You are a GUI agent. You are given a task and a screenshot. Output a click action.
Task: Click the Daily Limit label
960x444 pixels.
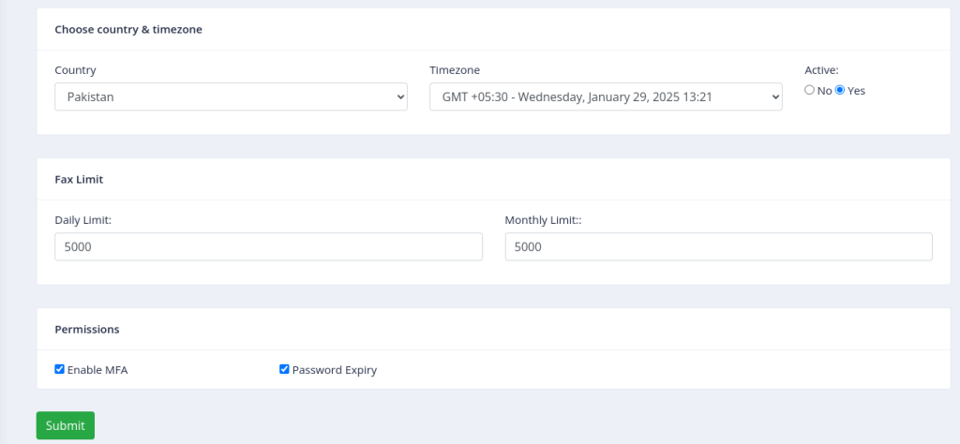(x=83, y=220)
